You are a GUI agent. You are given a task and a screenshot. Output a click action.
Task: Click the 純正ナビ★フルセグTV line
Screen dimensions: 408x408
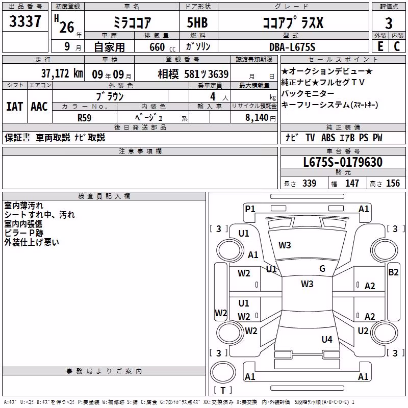[323, 82]
